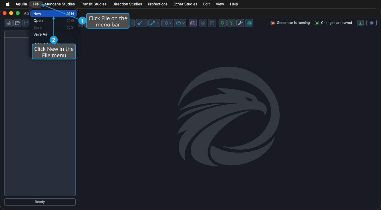
Task: Open the Mundane Studies menu
Action: (60, 4)
